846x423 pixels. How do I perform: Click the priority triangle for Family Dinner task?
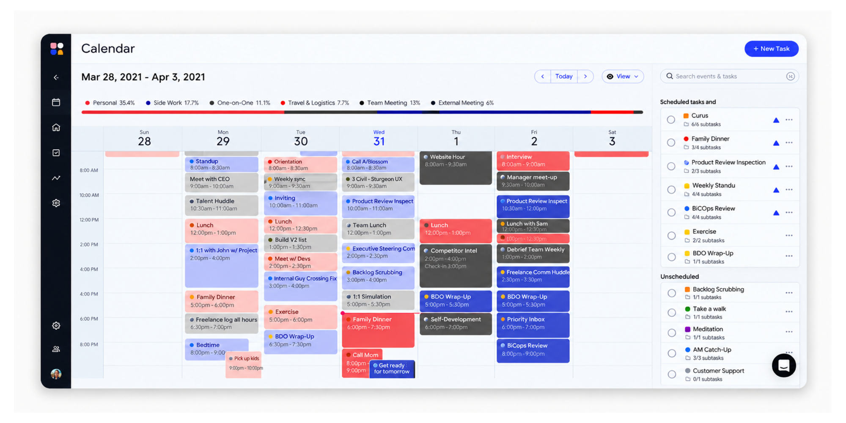point(776,143)
